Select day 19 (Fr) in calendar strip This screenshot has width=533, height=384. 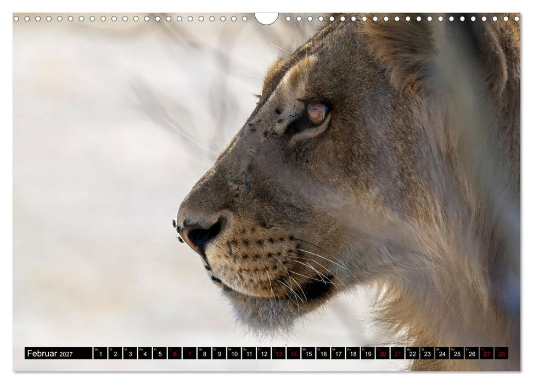tap(368, 353)
